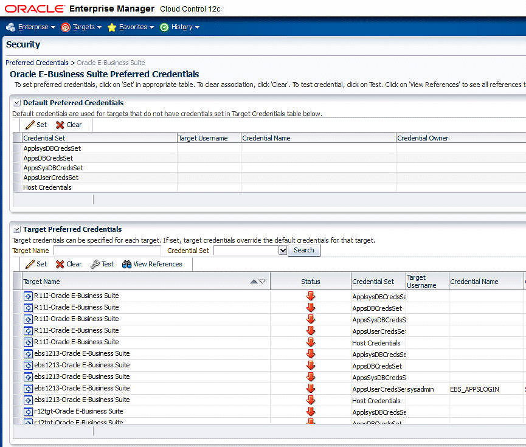Click Clear in Default Preferred Credentials toolbar
Image resolution: width=526 pixels, height=447 pixels.
69,125
